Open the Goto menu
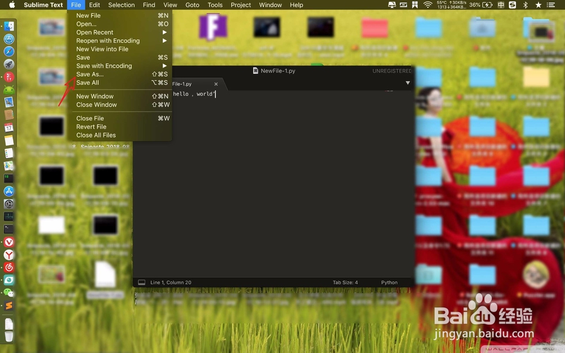Screen dimensions: 565x353 [x=192, y=5]
